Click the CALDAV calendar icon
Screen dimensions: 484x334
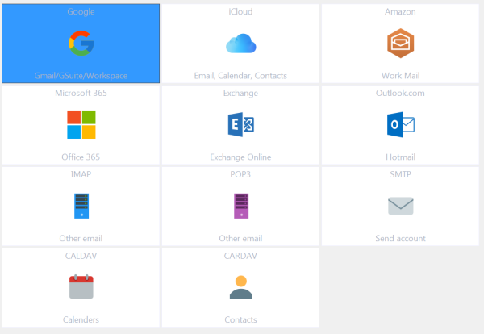click(81, 286)
